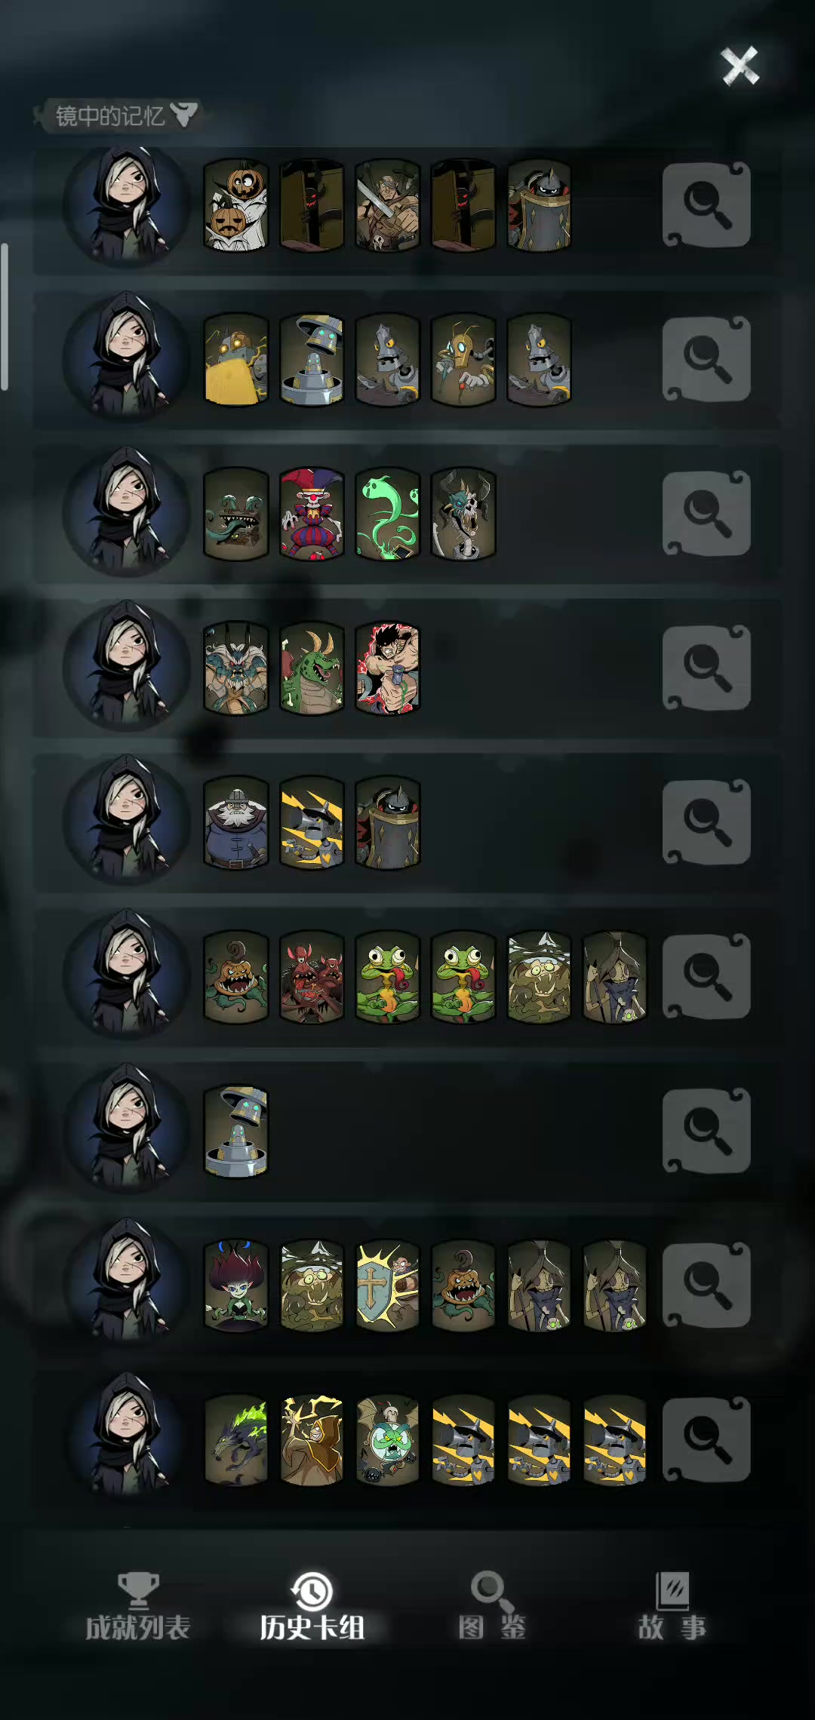Click the scrollbar on the left edge
This screenshot has width=815, height=1720.
(x=5, y=317)
